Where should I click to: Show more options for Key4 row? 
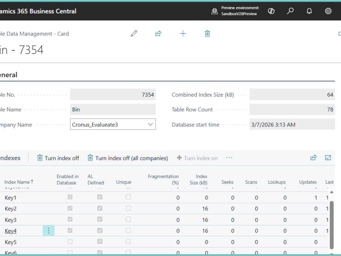coord(49,231)
